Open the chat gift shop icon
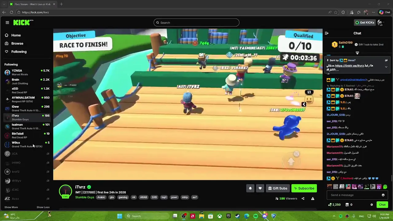Viewport: 393px width, 221px height. coord(347,205)
